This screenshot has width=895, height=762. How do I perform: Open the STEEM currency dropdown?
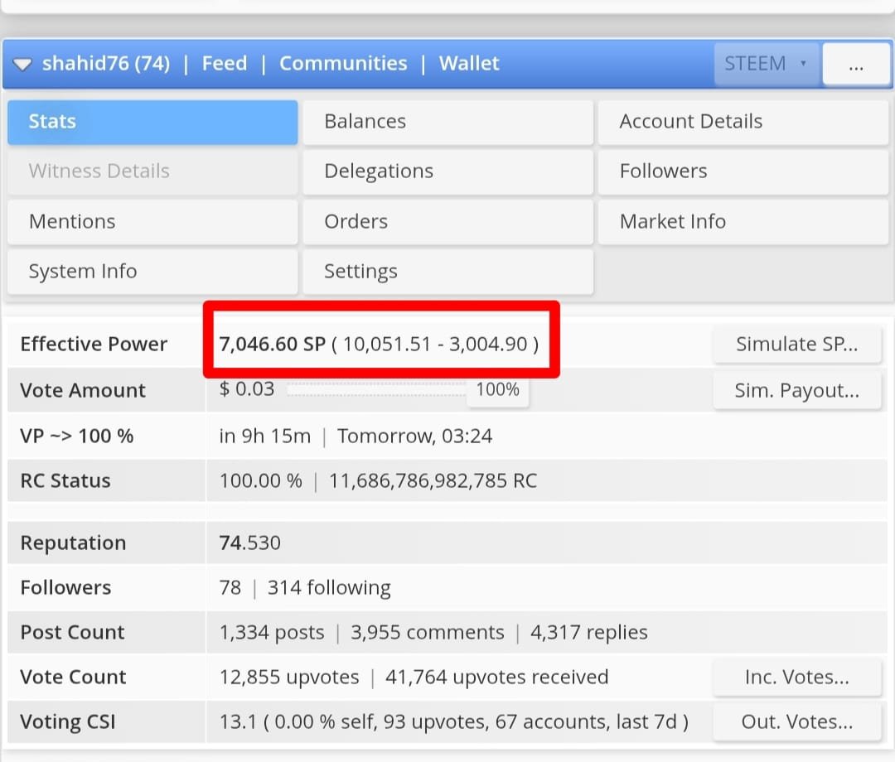coord(767,64)
